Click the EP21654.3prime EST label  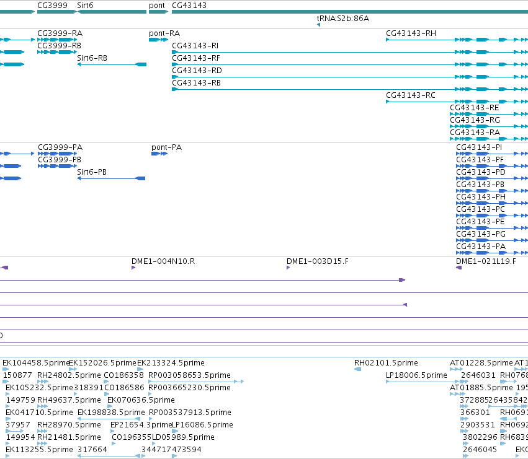141,426
